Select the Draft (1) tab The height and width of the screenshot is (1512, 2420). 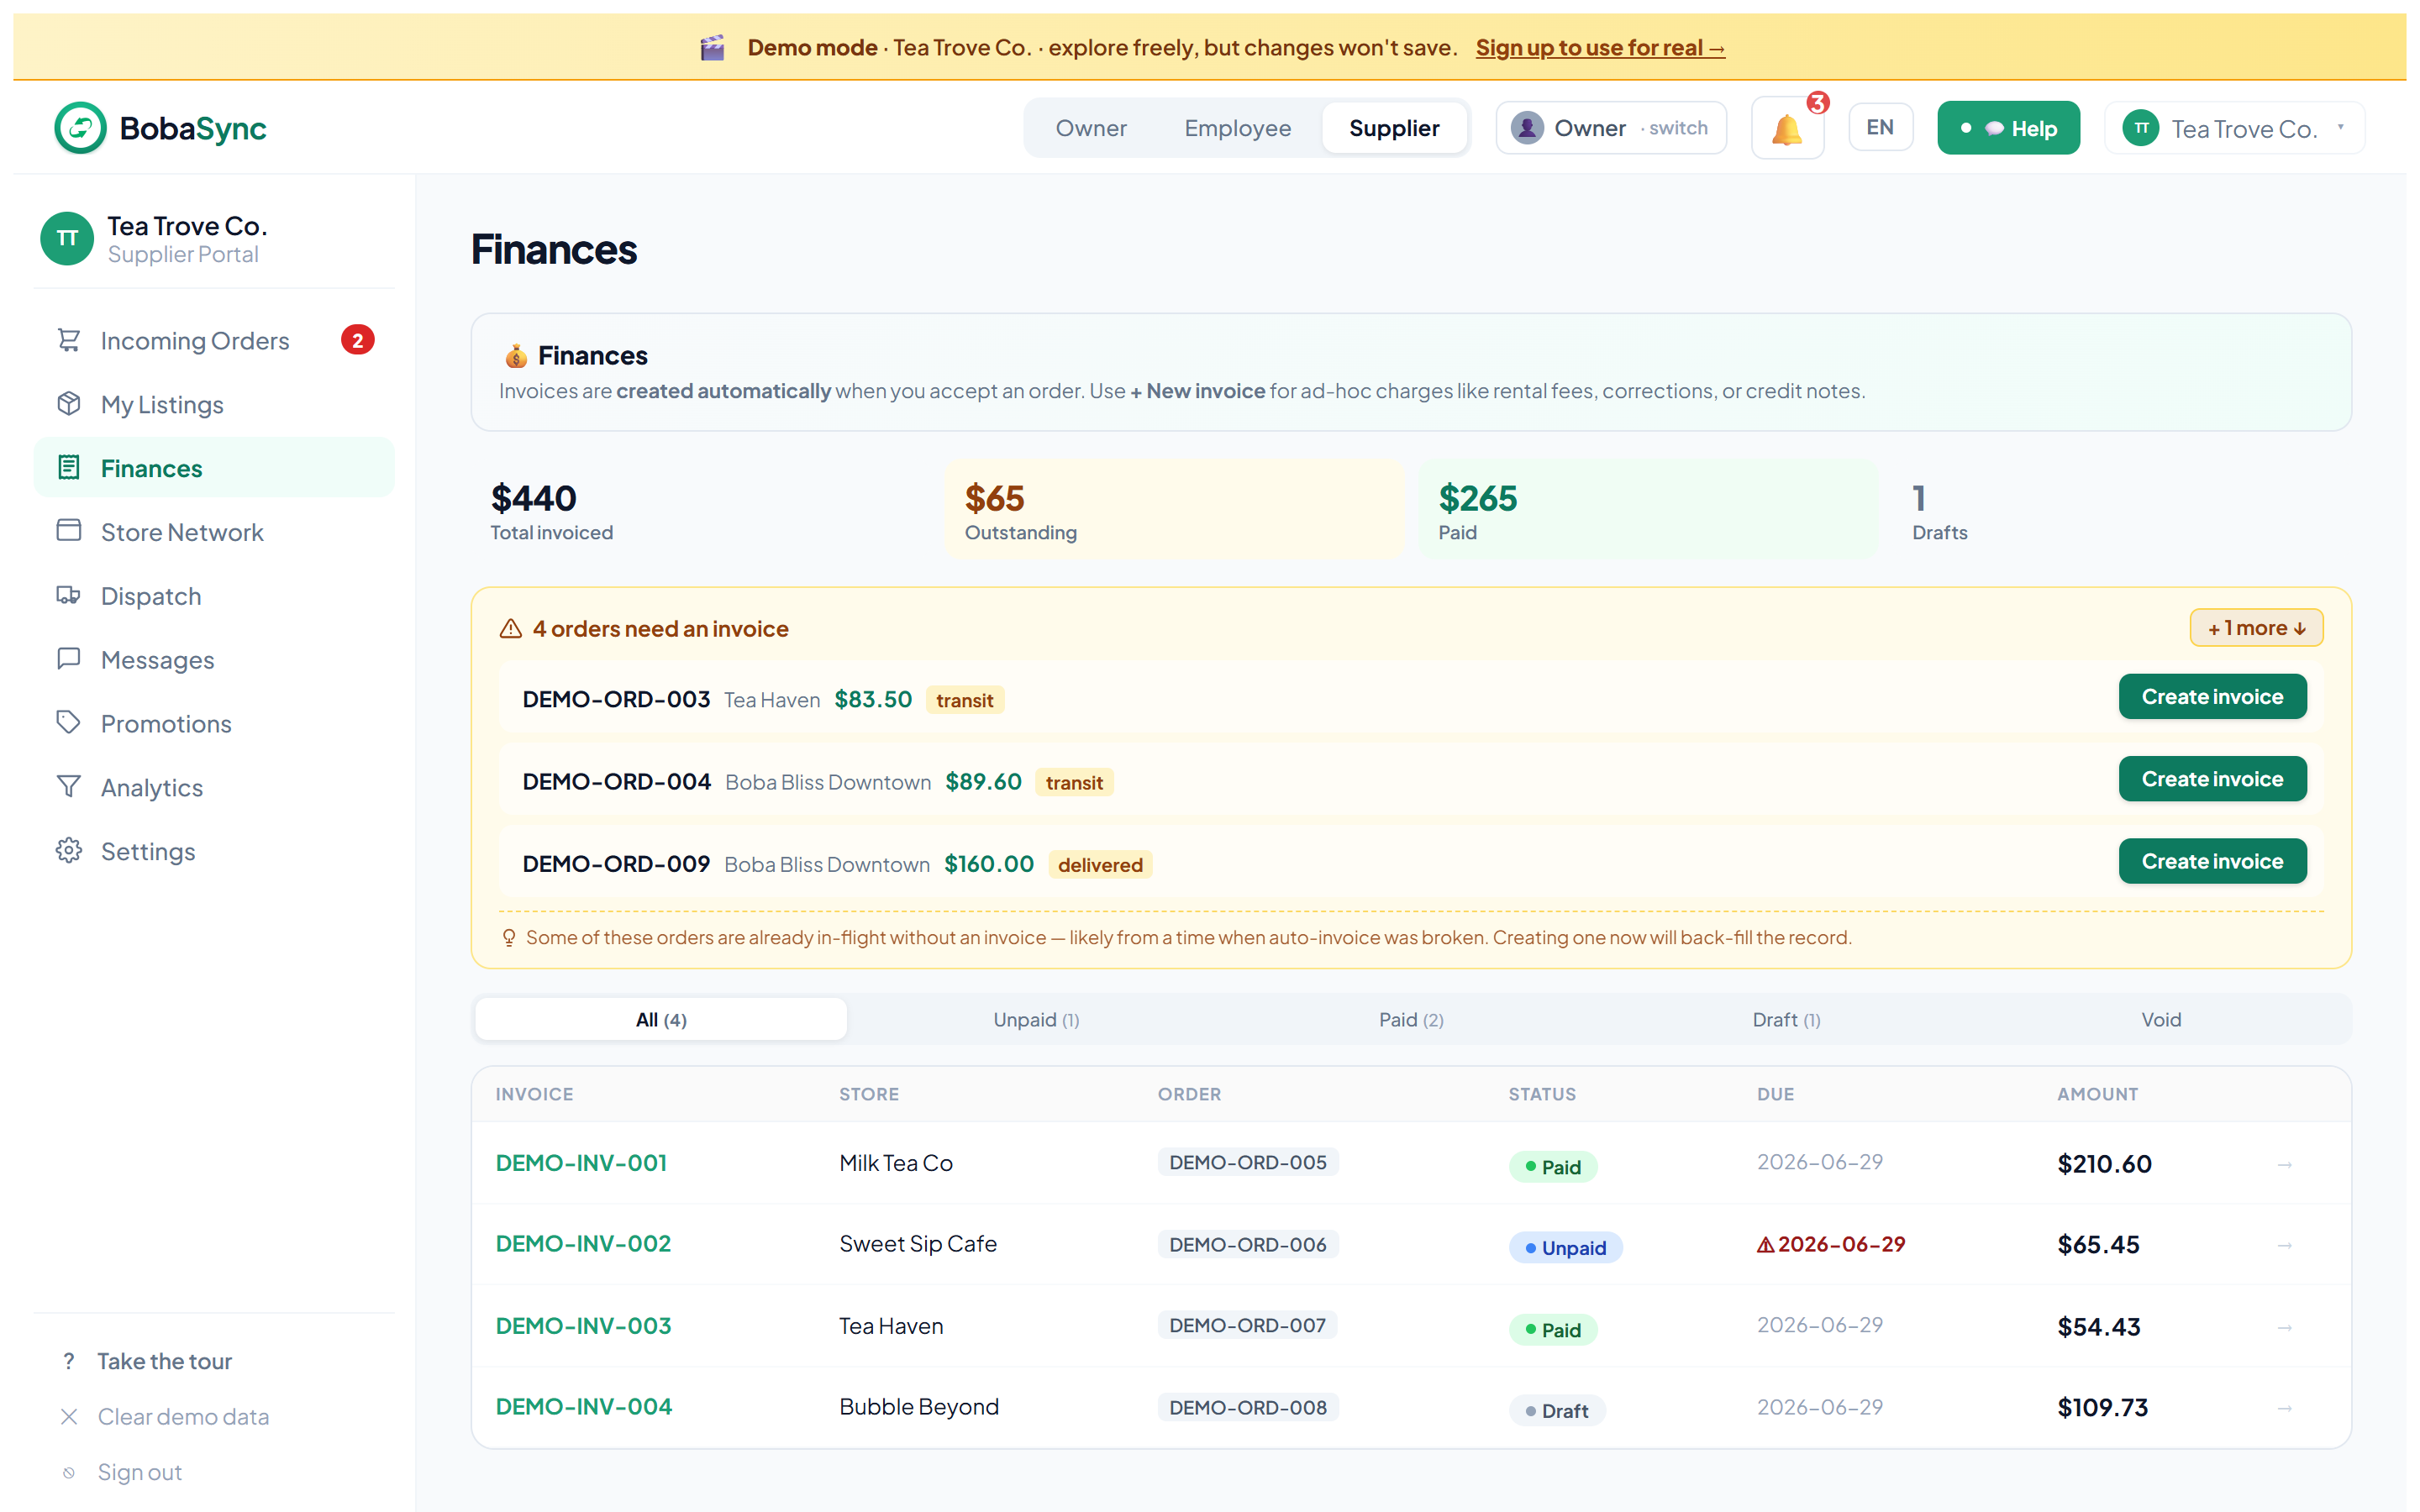1786,1020
